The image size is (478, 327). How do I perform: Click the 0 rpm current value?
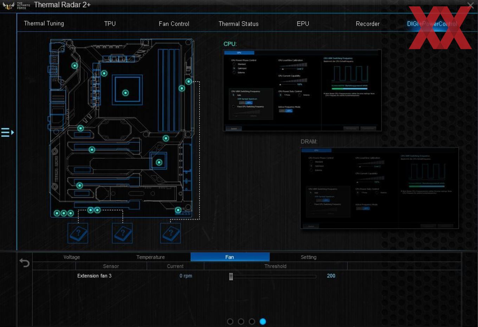(x=186, y=276)
